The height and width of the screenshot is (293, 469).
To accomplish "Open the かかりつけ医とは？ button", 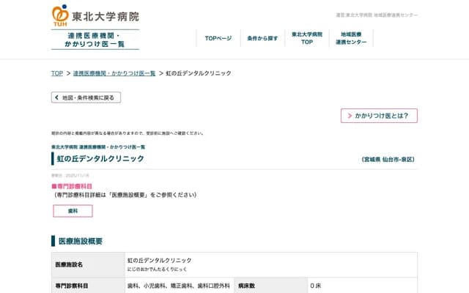I will pos(379,116).
